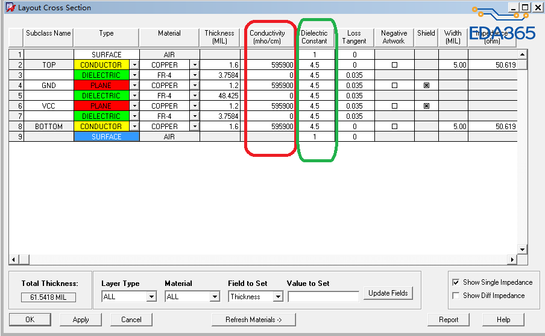The height and width of the screenshot is (336, 545).
Task: Open the Field to Set dropdown
Action: (278, 297)
